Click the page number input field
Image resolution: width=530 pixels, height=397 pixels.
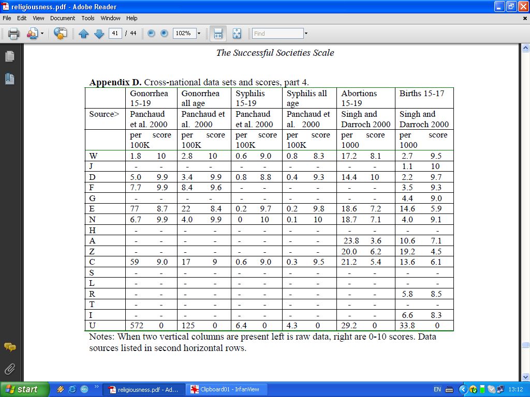[x=115, y=34]
